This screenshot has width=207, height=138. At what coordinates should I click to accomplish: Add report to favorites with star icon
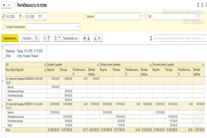point(14,6)
